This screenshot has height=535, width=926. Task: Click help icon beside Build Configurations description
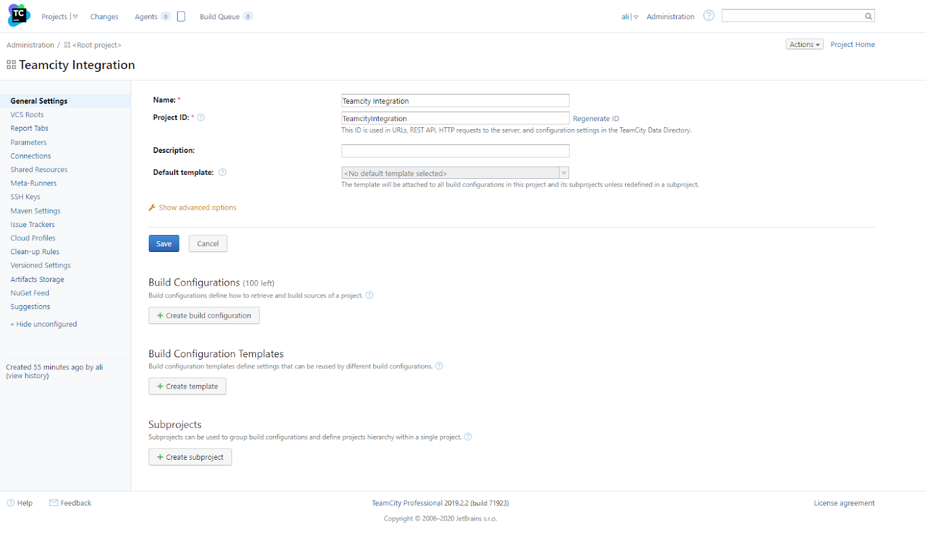coord(369,295)
